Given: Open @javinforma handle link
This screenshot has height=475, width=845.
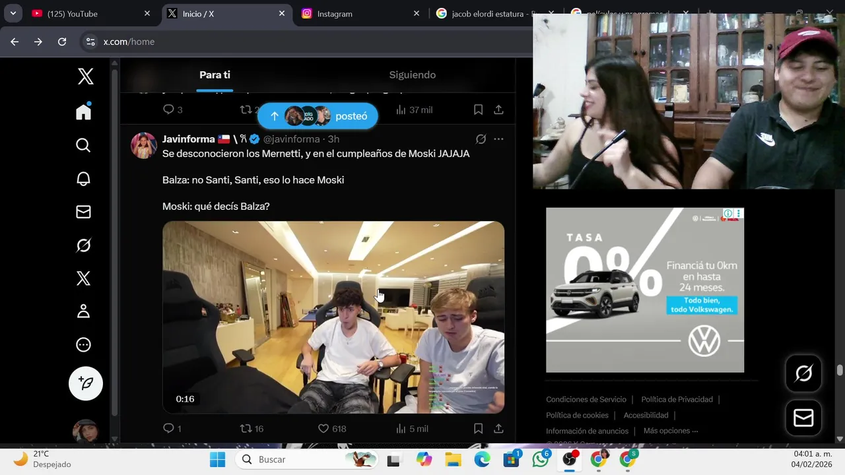Looking at the screenshot, I should coord(291,139).
